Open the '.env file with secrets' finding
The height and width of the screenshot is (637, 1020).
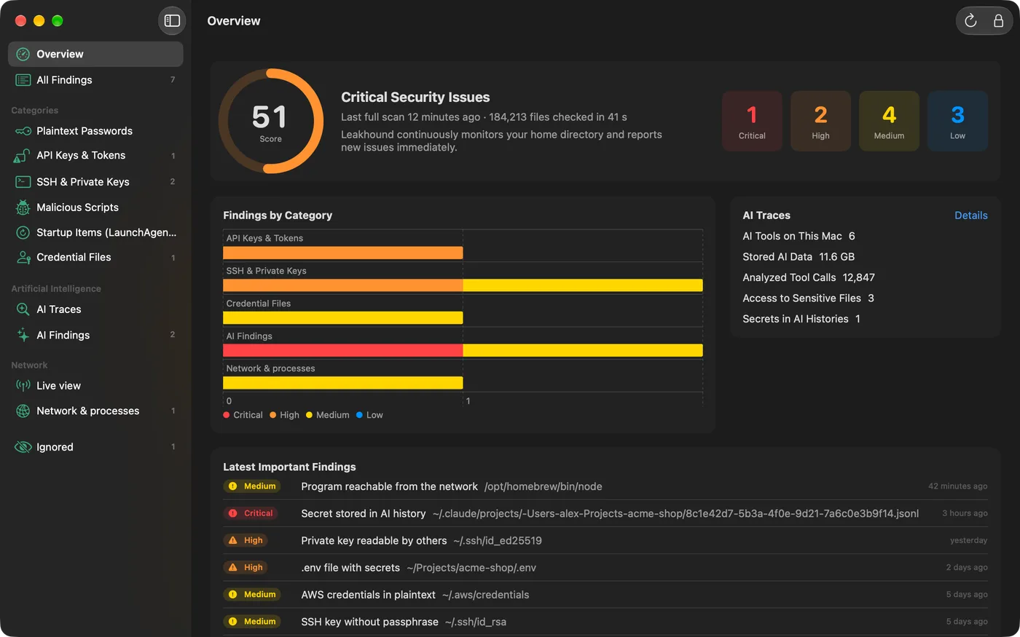pyautogui.click(x=605, y=567)
